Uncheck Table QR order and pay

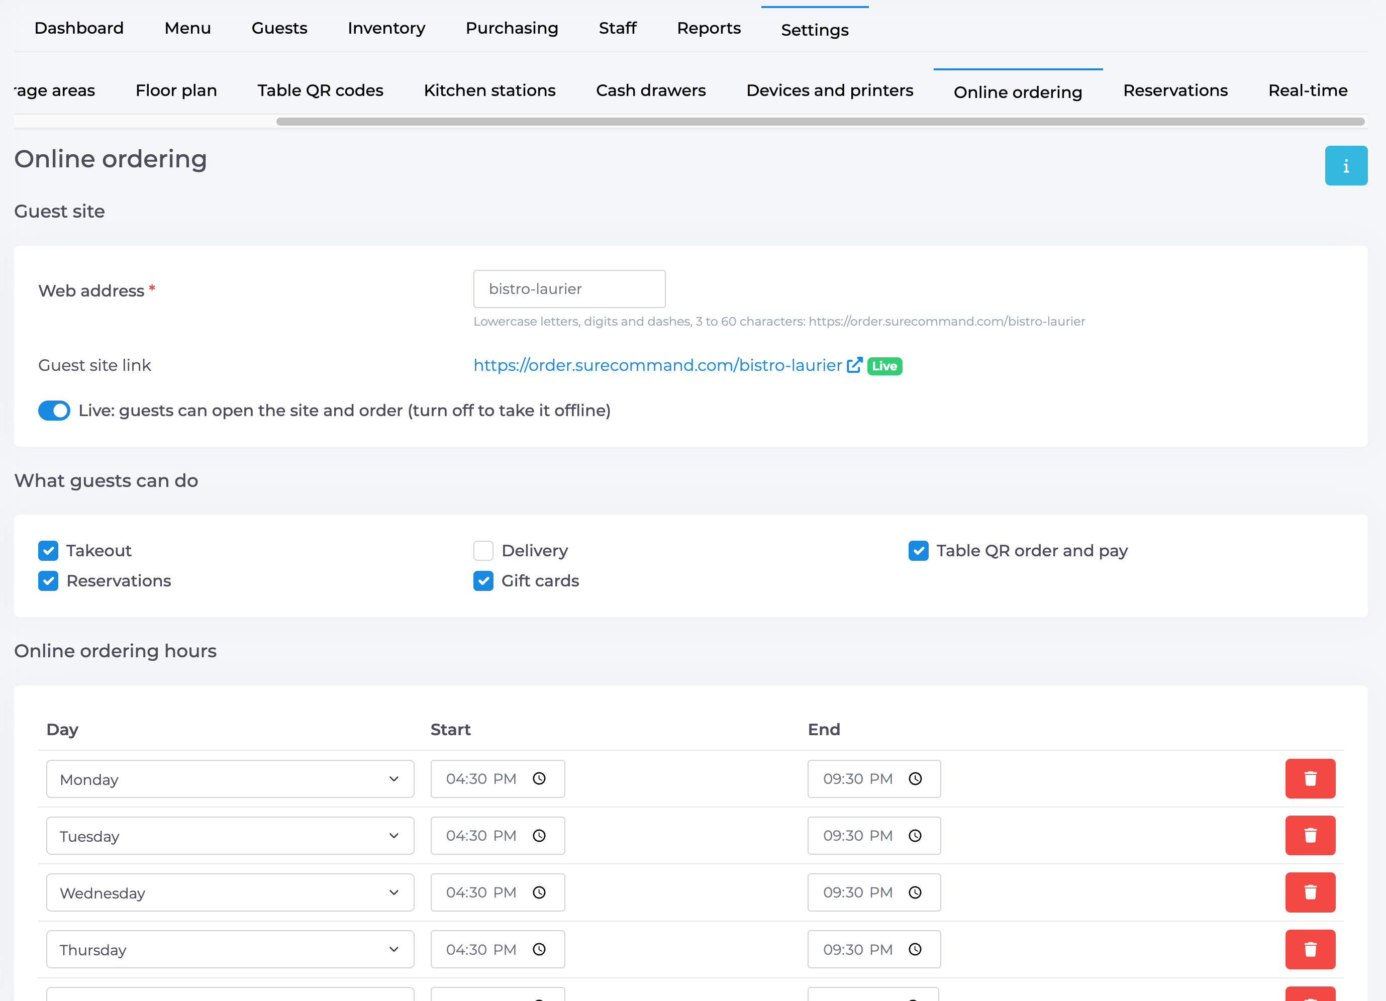[918, 551]
